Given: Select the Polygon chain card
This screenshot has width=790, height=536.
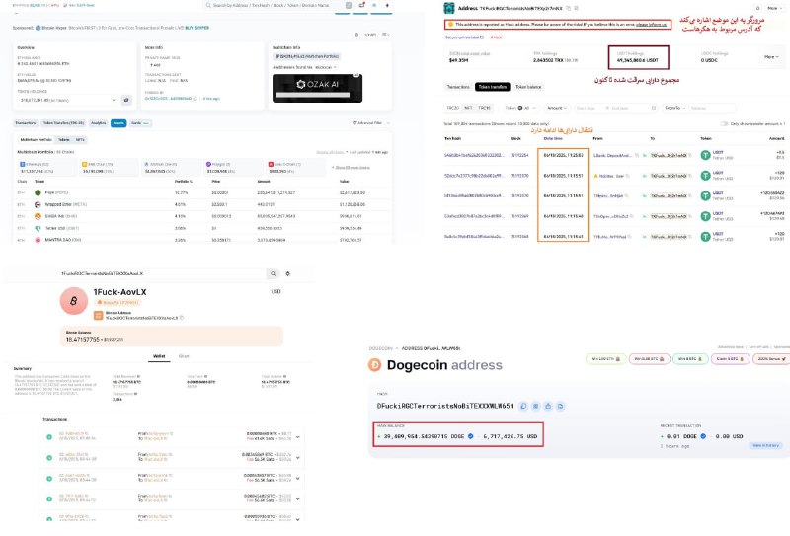Looking at the screenshot, I should (233, 168).
